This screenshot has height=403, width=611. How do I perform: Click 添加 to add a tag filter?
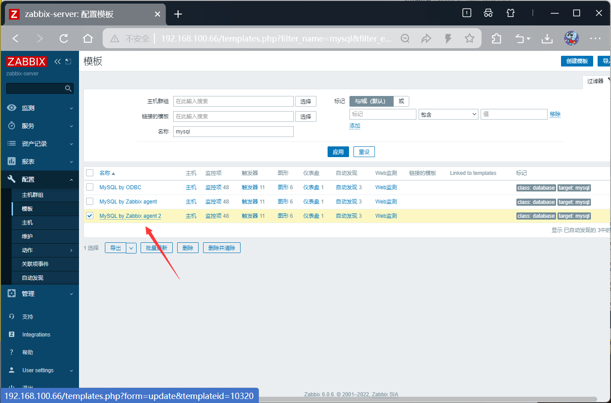click(x=355, y=126)
